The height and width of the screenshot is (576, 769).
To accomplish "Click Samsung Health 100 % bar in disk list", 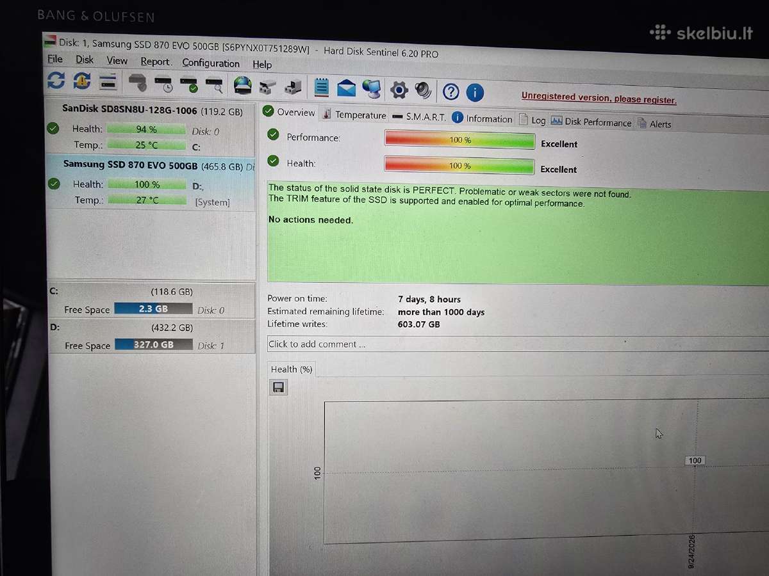I will tap(147, 184).
